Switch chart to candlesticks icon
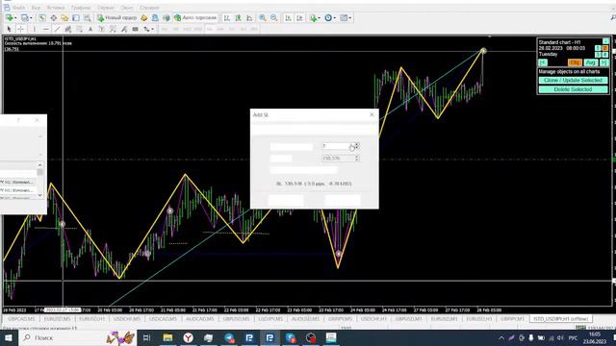This screenshot has width=616, height=346. [x=238, y=17]
